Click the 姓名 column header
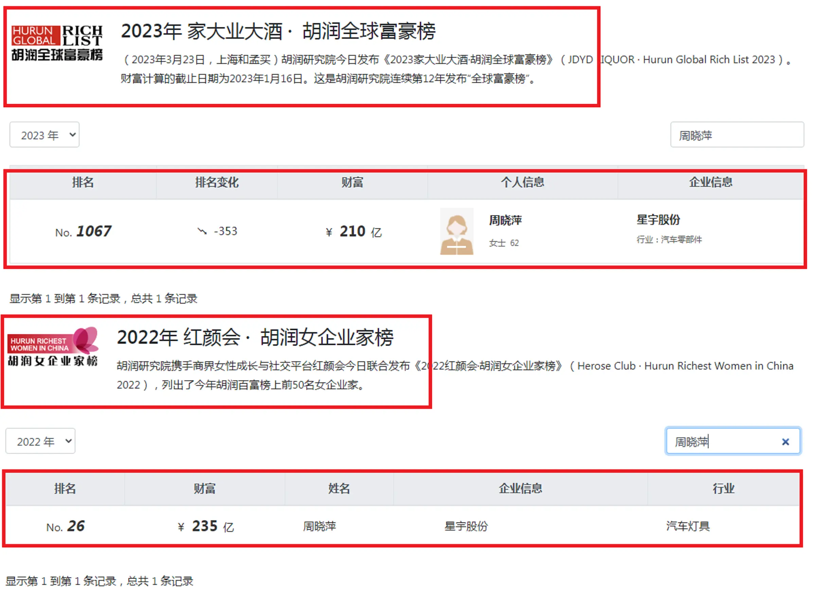 tap(339, 489)
